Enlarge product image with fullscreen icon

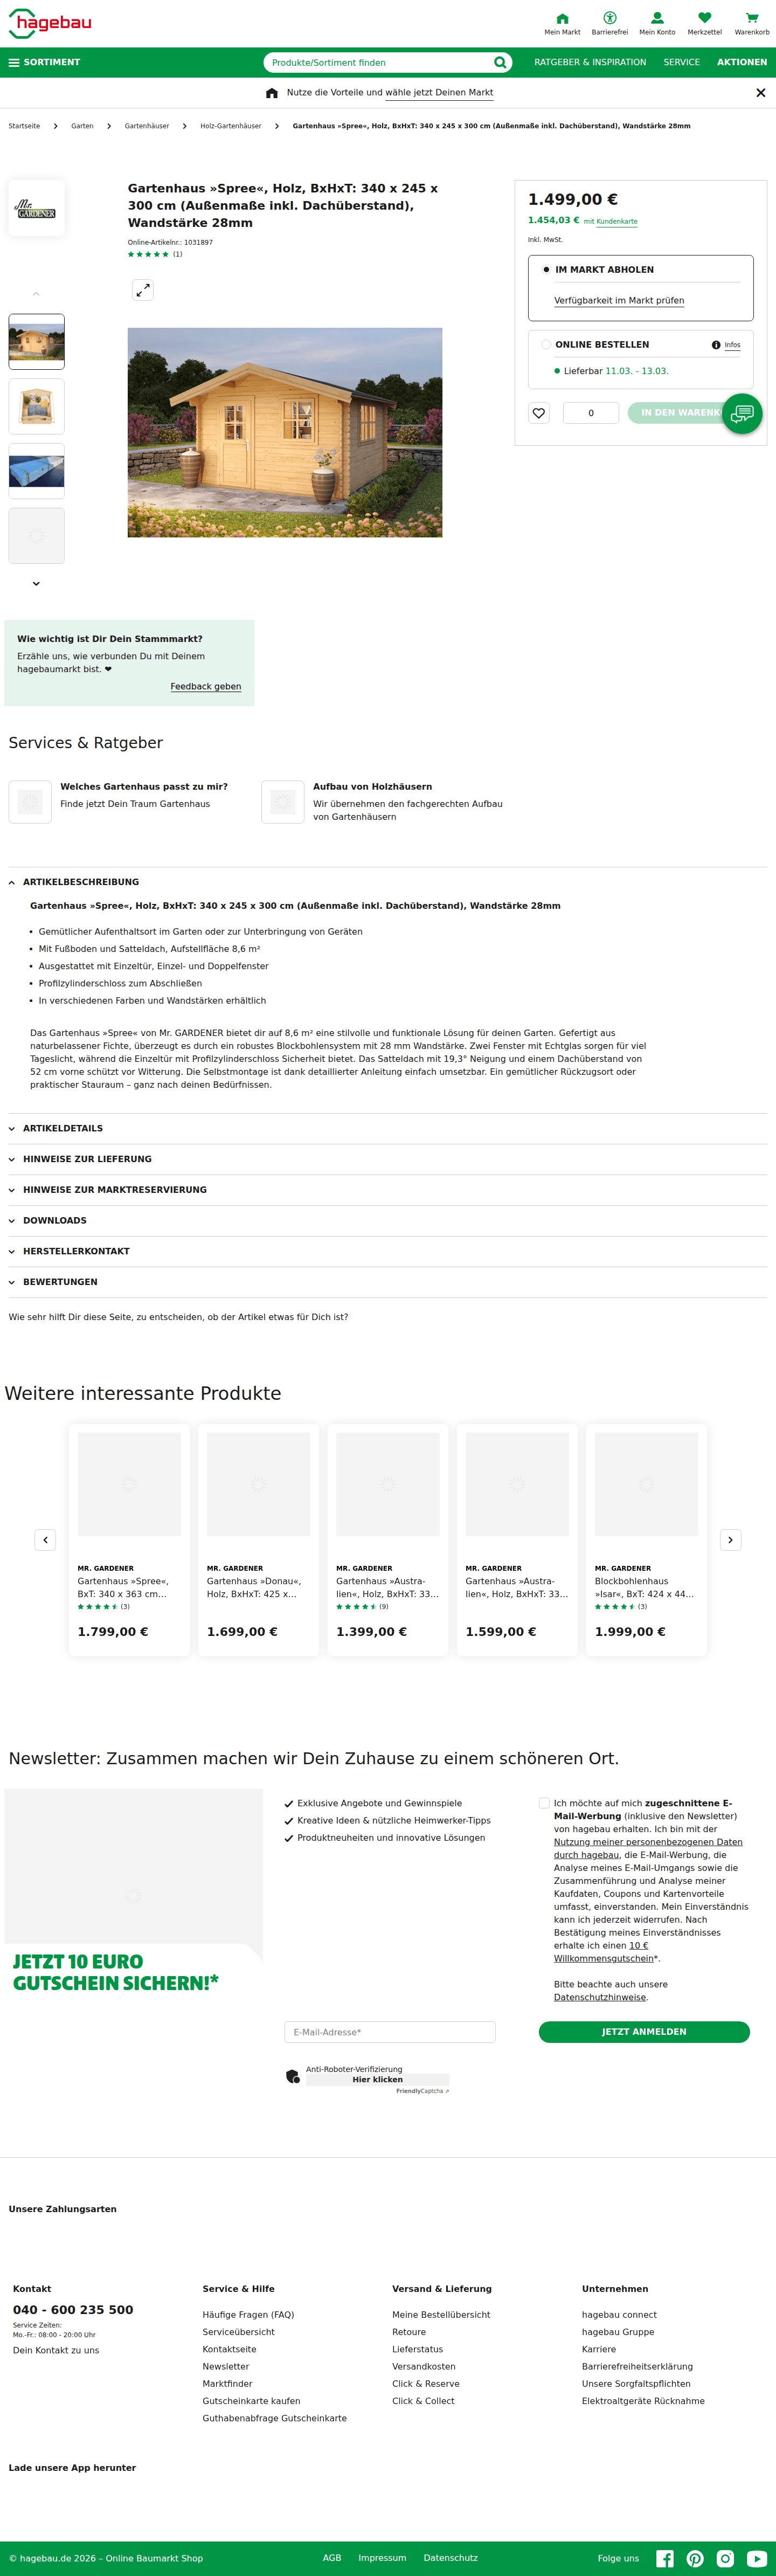[143, 290]
